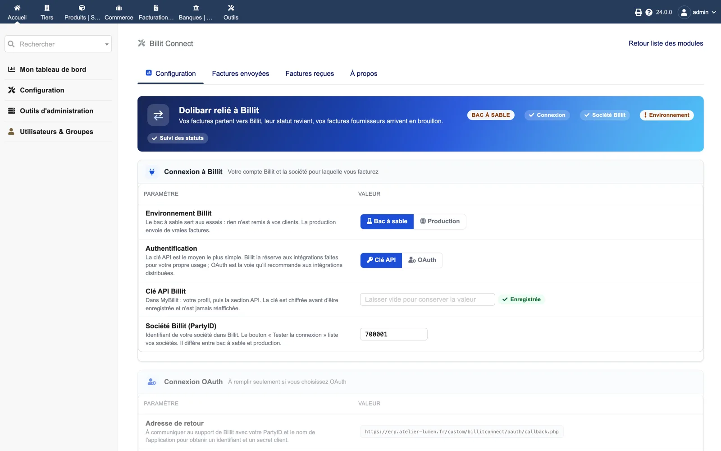Click the search magnifier icon
721x451 pixels.
[x=11, y=44]
